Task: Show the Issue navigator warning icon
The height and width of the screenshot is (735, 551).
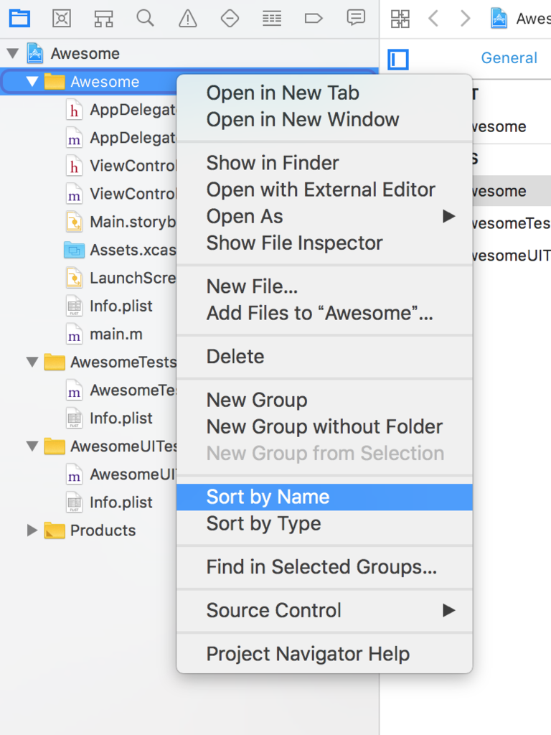Action: click(x=187, y=18)
